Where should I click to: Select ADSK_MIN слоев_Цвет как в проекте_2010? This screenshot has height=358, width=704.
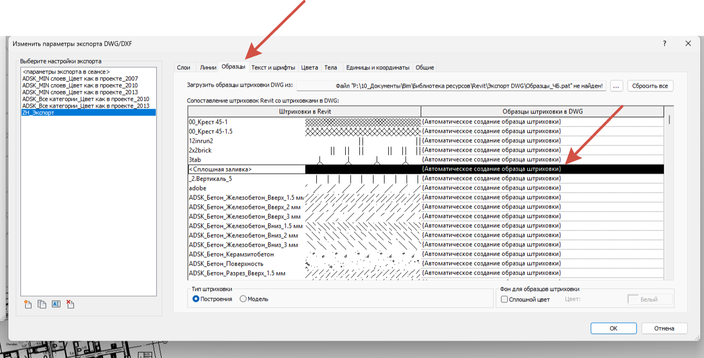[x=88, y=85]
